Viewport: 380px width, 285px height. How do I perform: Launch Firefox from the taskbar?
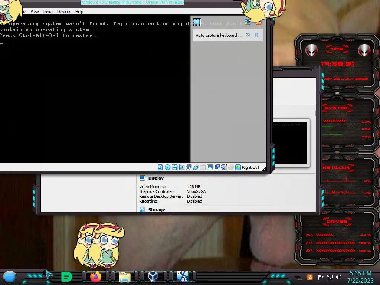[96, 277]
